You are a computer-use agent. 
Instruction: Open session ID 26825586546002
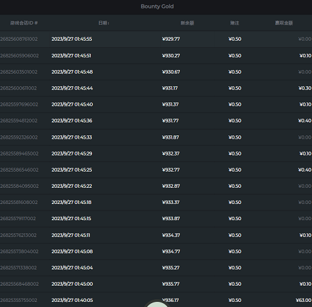click(19, 170)
